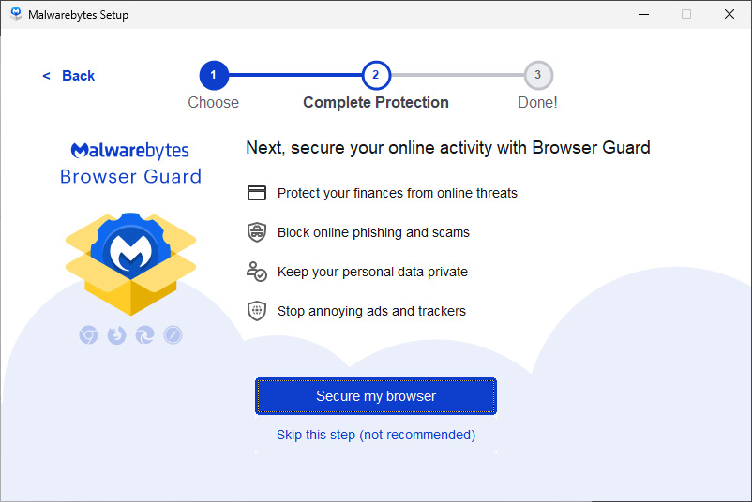Click the ads and trackers shield icon

(257, 311)
